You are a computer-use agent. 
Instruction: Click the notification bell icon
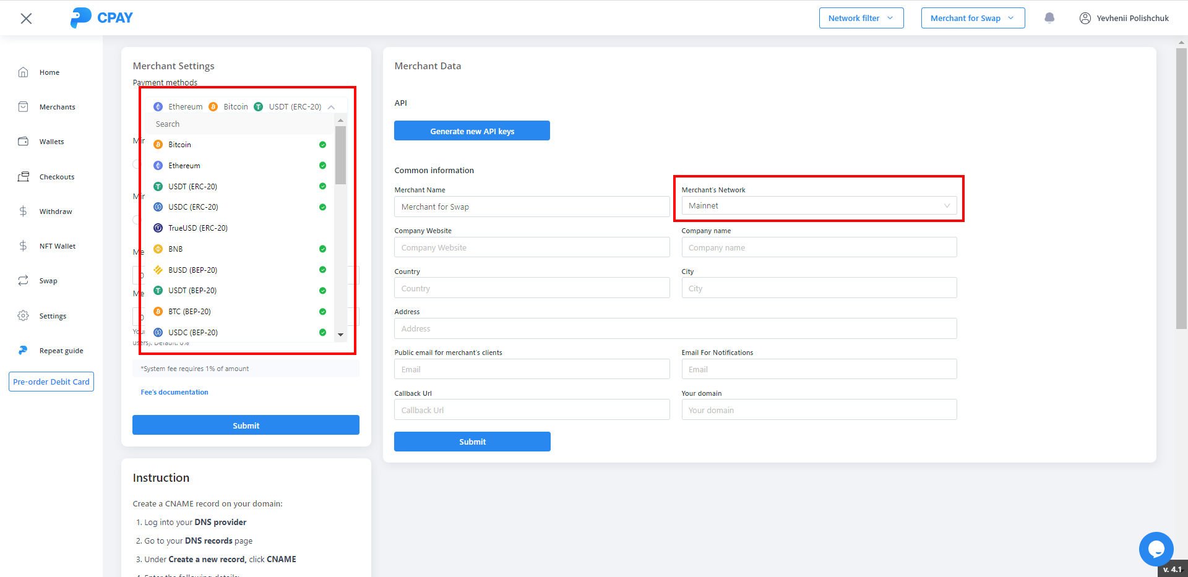click(1049, 18)
